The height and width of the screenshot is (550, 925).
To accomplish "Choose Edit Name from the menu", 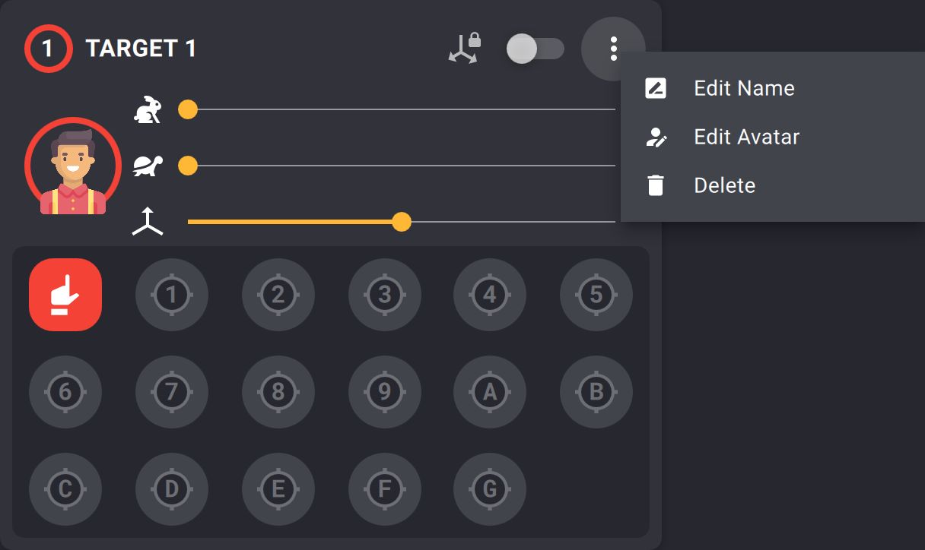I will coord(744,88).
